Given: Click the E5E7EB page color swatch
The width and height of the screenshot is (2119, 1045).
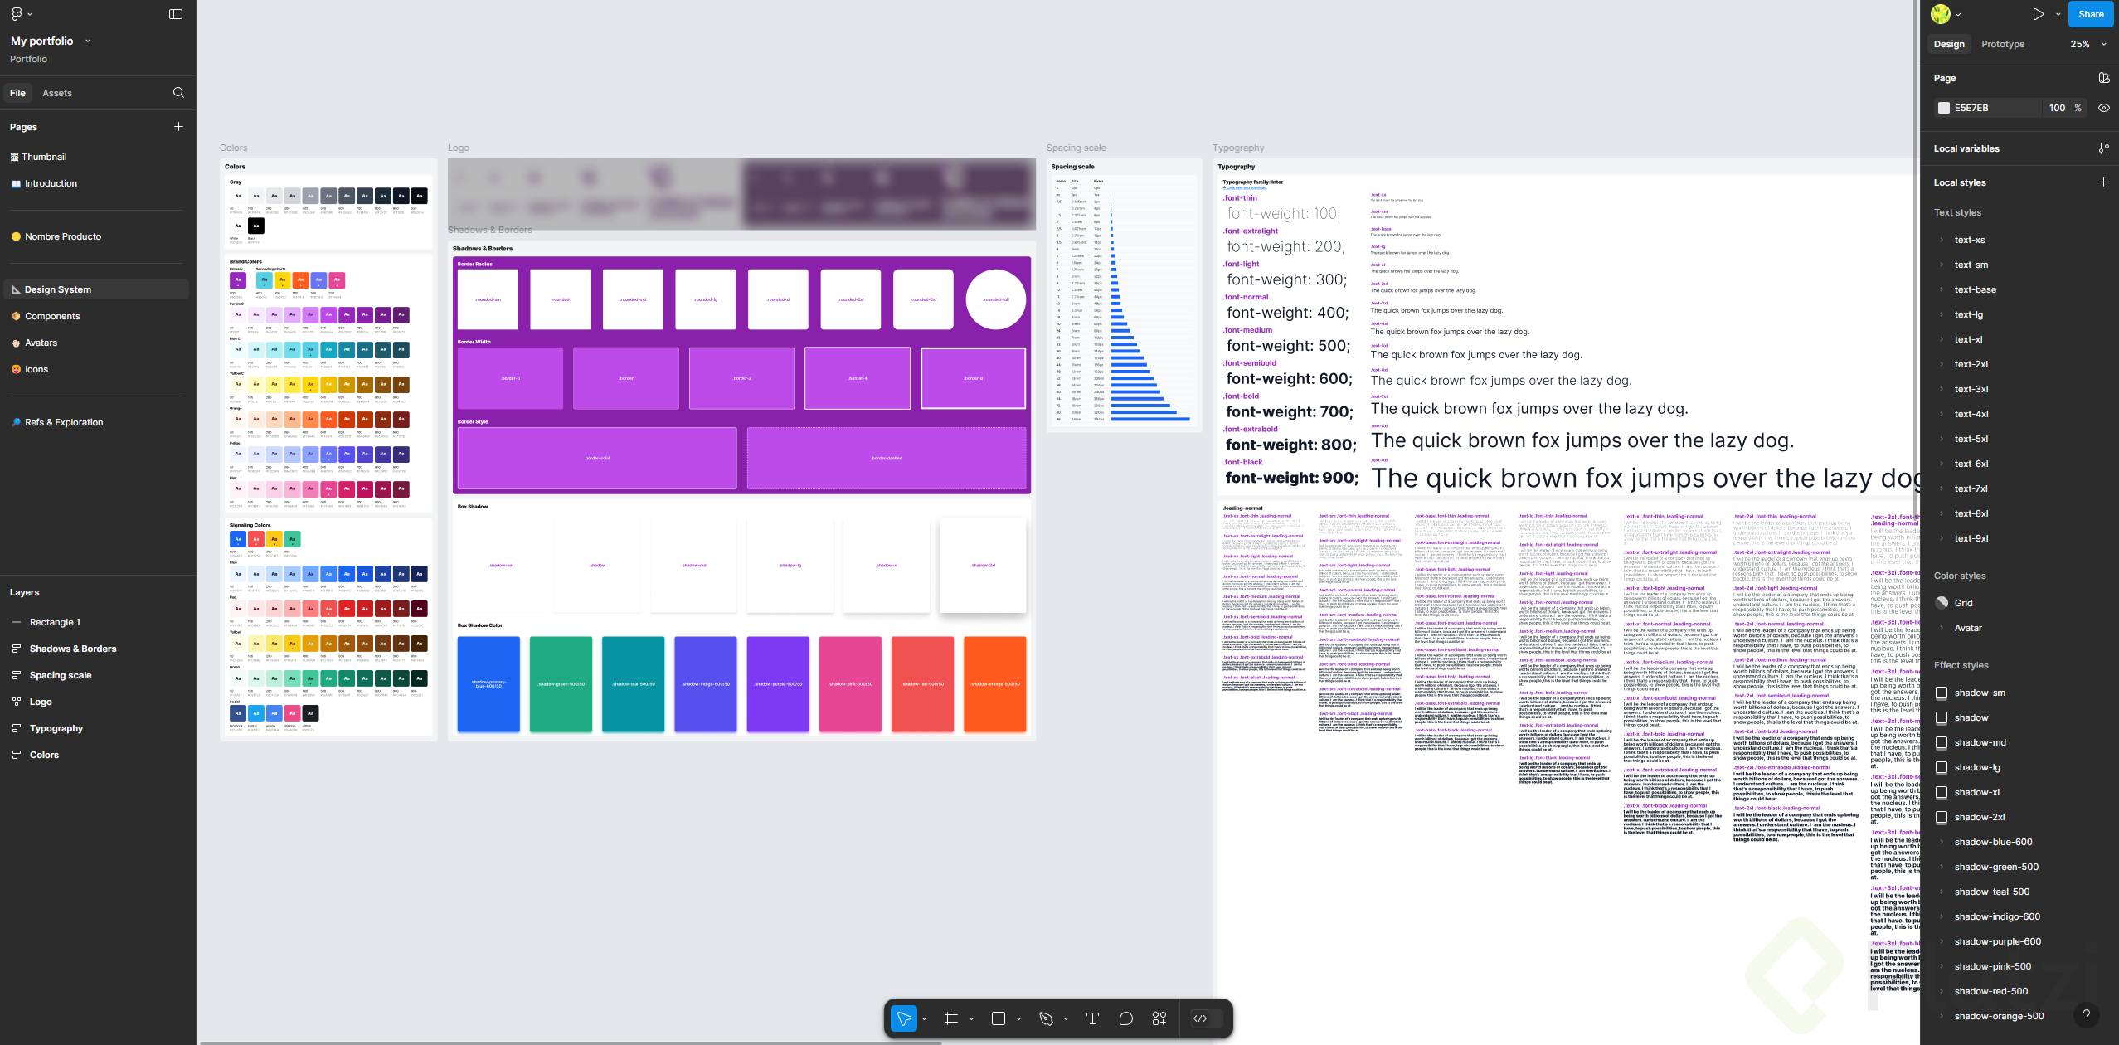Looking at the screenshot, I should (x=1943, y=108).
